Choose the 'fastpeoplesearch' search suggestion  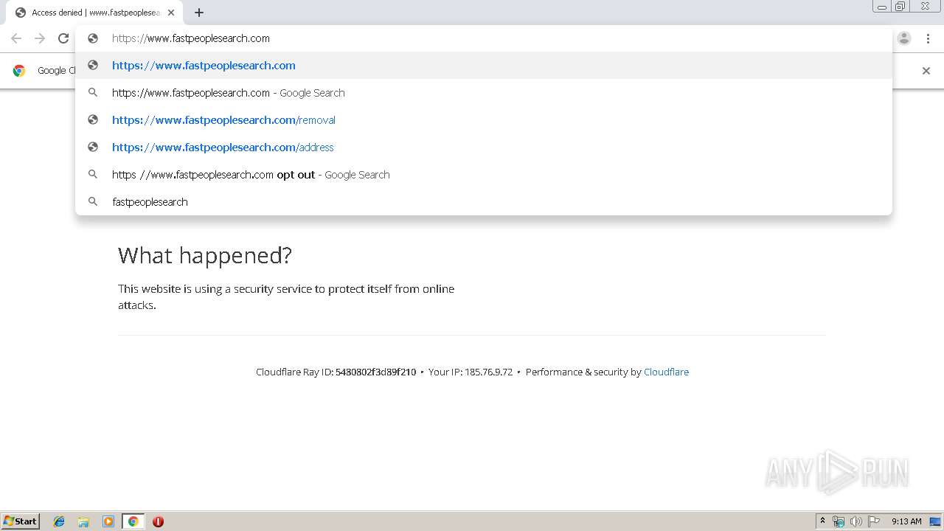[483, 202]
